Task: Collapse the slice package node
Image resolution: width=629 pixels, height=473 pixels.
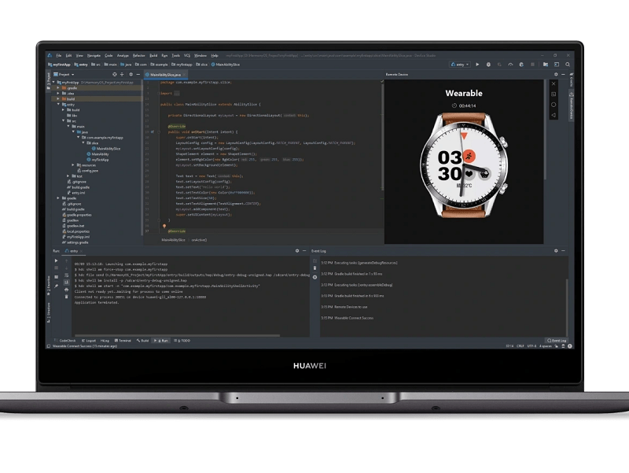Action: (x=83, y=142)
